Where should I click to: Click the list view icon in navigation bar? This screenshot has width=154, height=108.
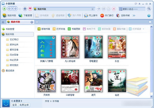[x=104, y=9]
